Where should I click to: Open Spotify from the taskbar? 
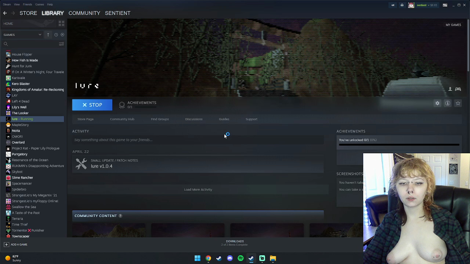pyautogui.click(x=241, y=258)
